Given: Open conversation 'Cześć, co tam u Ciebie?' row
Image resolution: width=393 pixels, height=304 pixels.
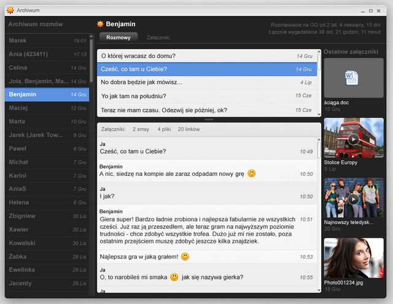Looking at the screenshot, I should tap(207, 69).
